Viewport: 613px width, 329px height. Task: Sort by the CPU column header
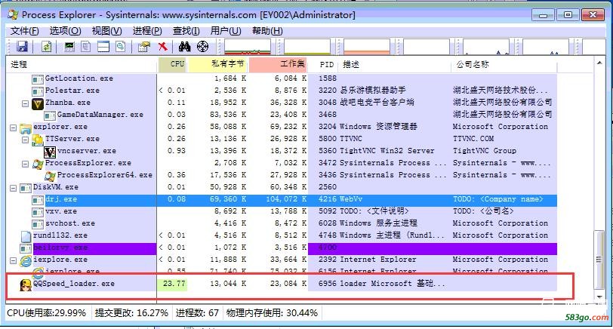pos(177,65)
